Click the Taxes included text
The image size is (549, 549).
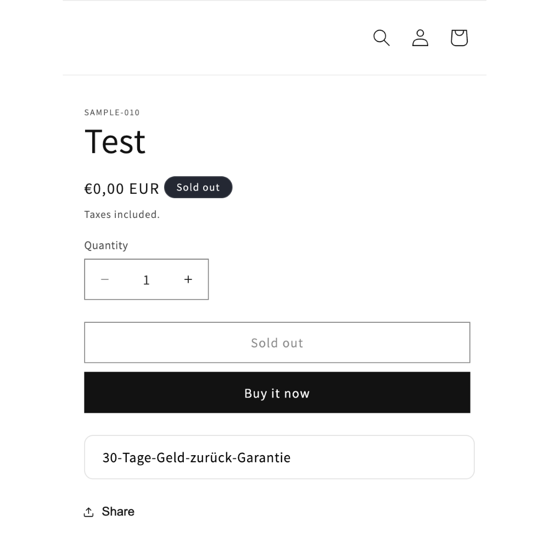pyautogui.click(x=122, y=214)
